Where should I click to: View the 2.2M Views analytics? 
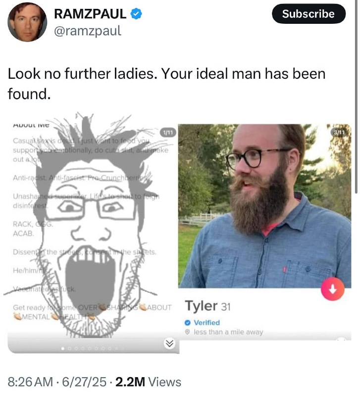[148, 382]
